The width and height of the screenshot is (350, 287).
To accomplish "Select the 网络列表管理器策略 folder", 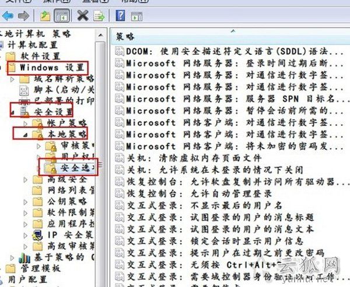I will [x=71, y=190].
